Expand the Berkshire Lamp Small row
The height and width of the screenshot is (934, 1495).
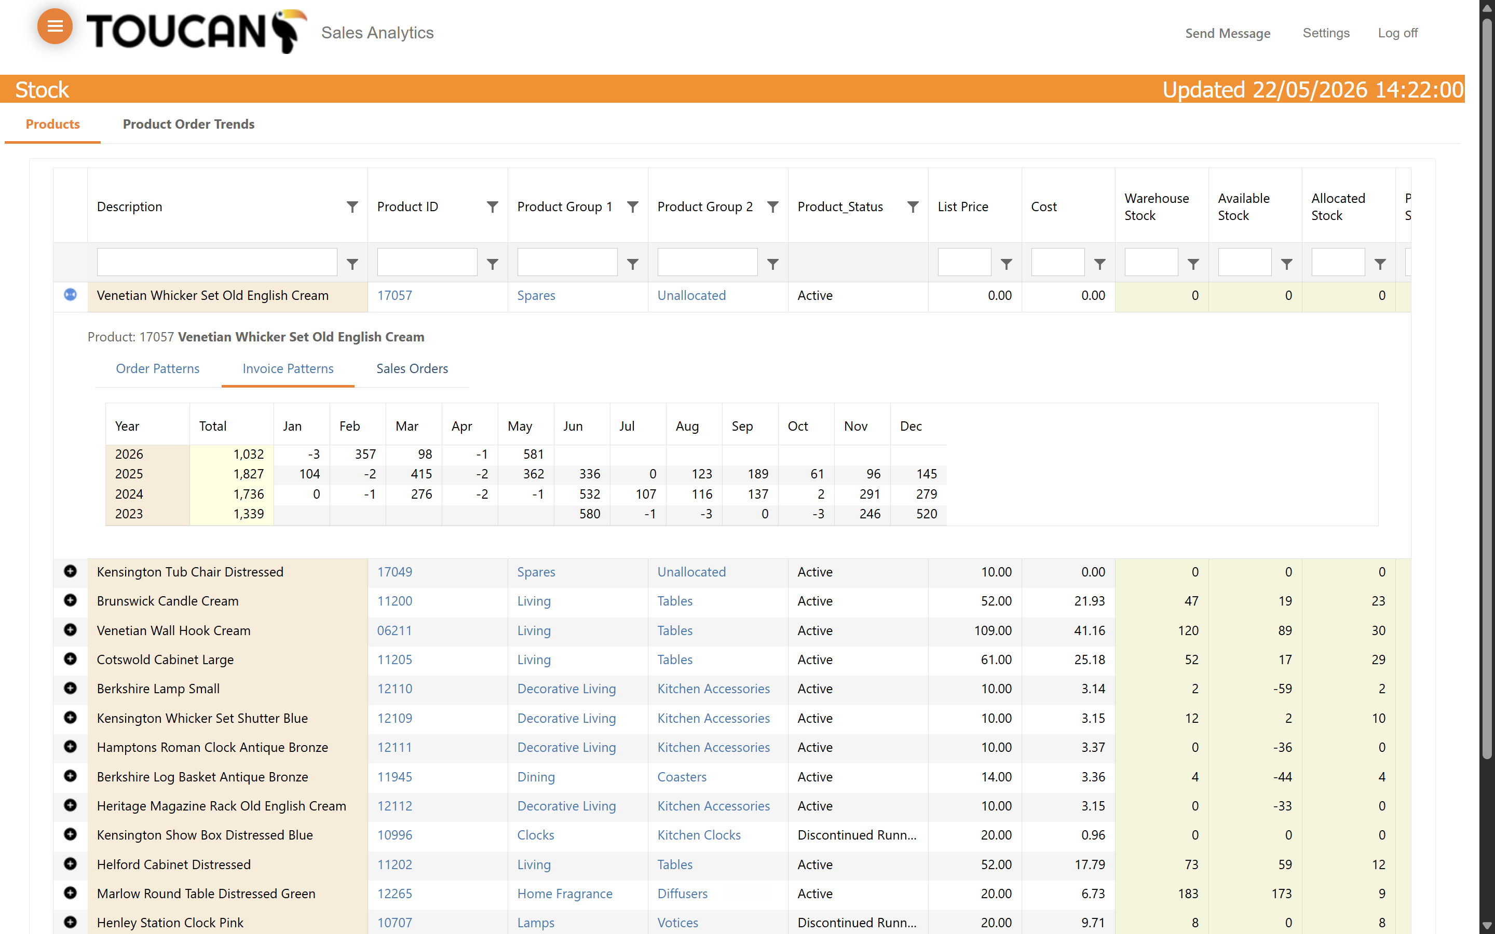(x=71, y=688)
